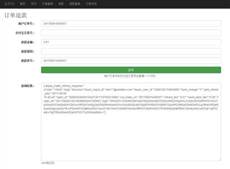Click the textarea resize handle corner
This screenshot has width=230, height=169.
[220, 160]
